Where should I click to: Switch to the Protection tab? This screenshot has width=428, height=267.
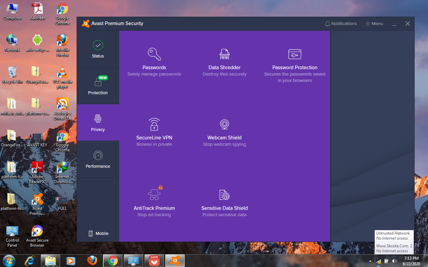click(x=98, y=86)
